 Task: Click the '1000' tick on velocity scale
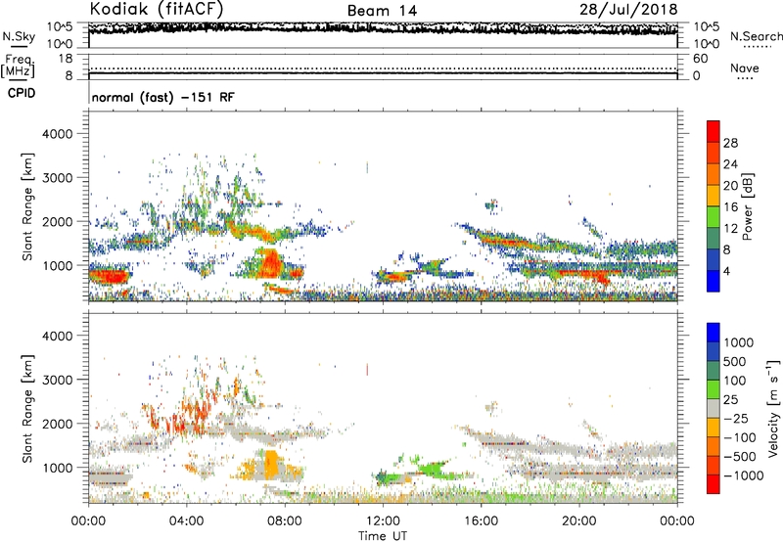click(x=739, y=342)
